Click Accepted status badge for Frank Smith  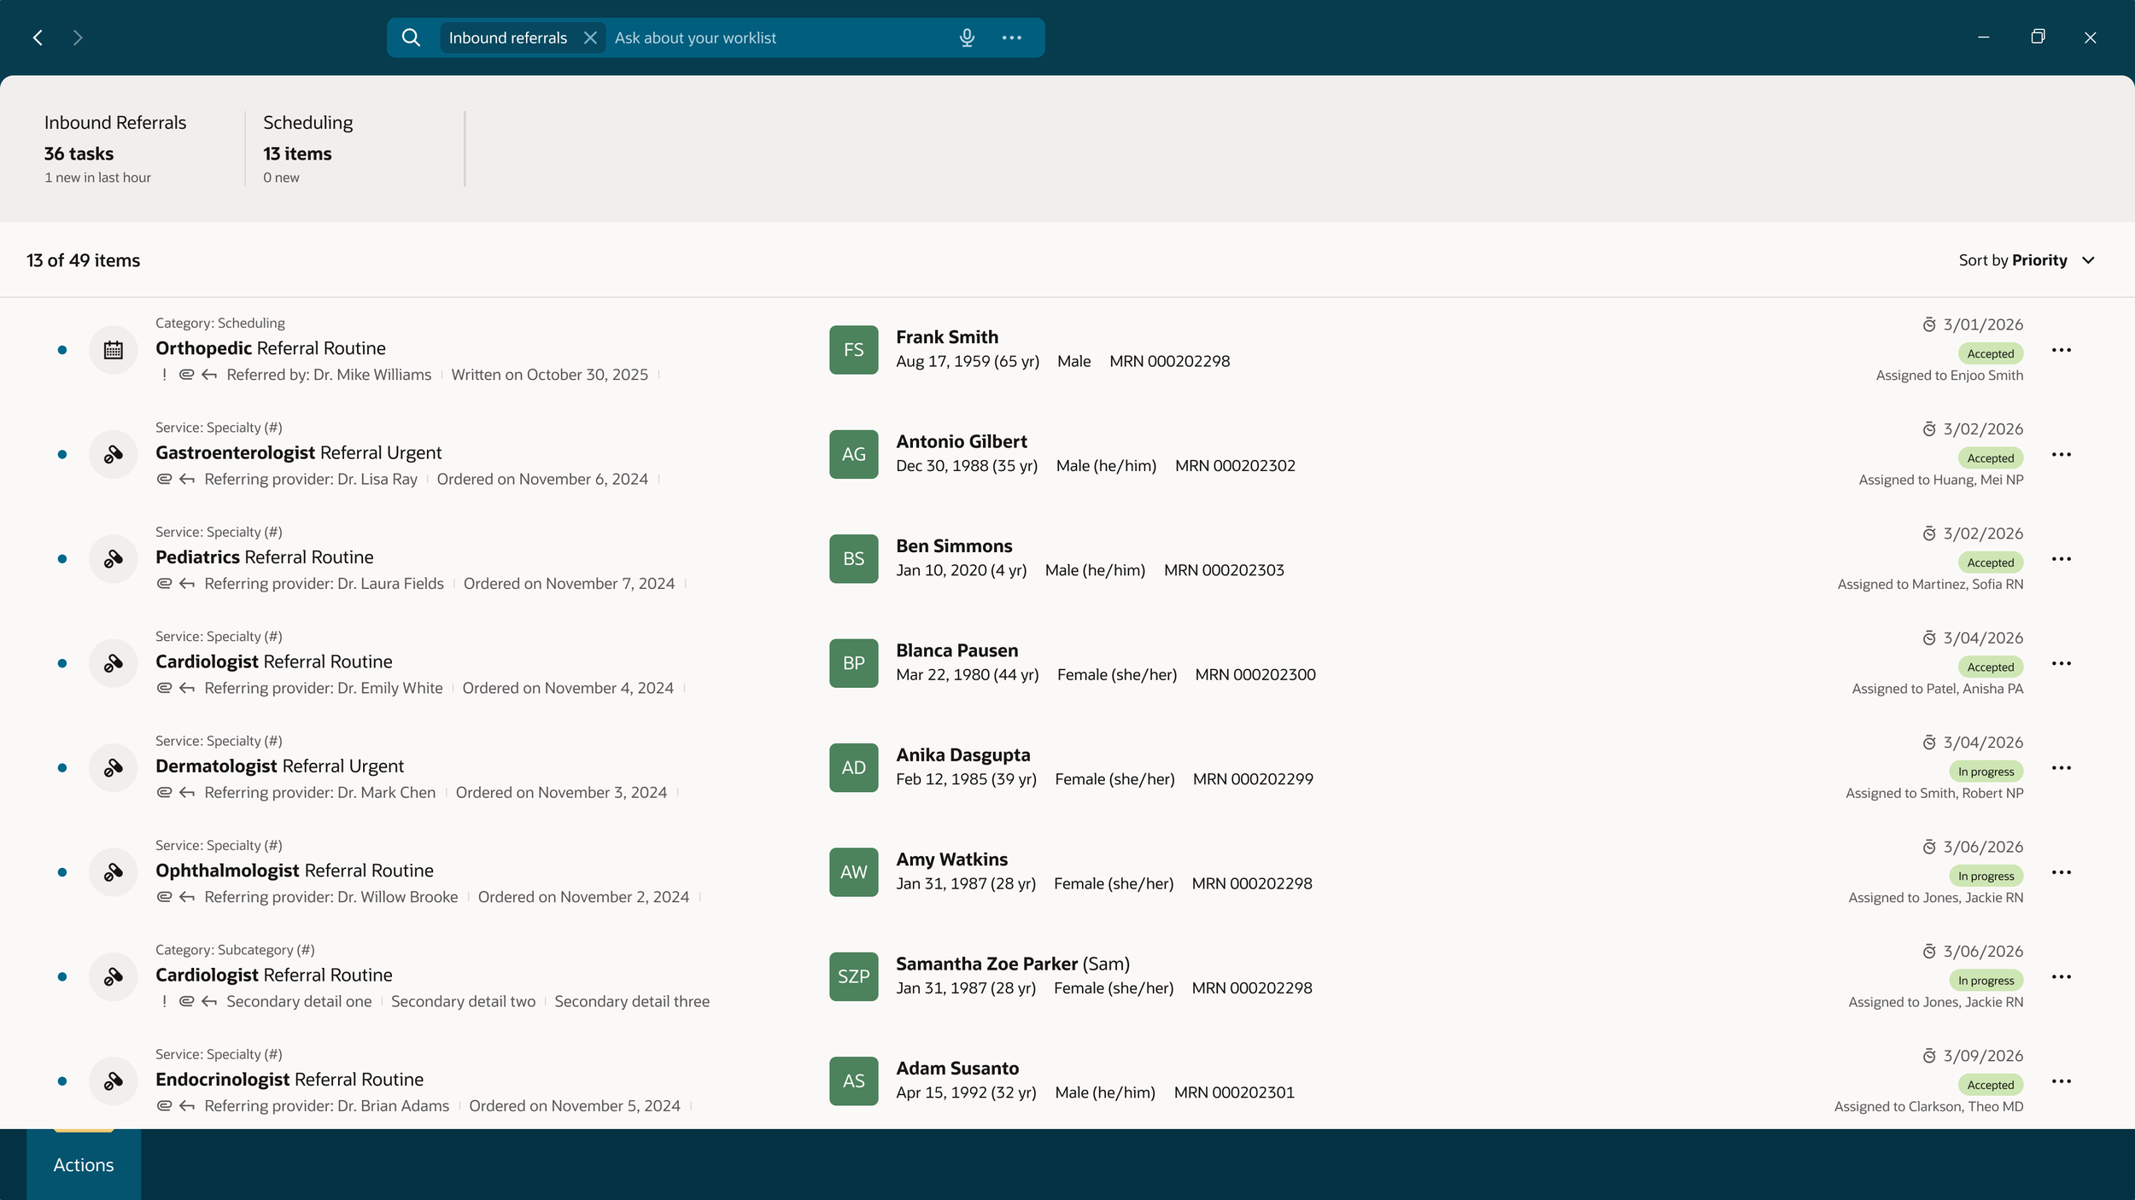(x=1991, y=353)
